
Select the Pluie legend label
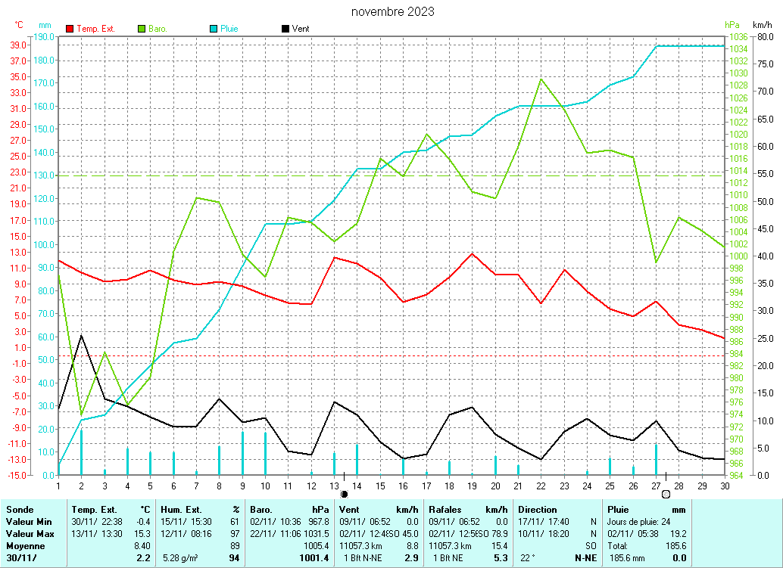229,29
